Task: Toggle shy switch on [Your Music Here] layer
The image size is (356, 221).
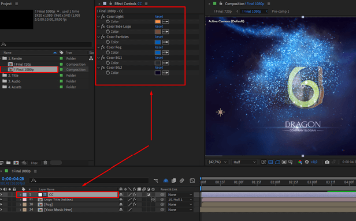Action: (x=121, y=209)
